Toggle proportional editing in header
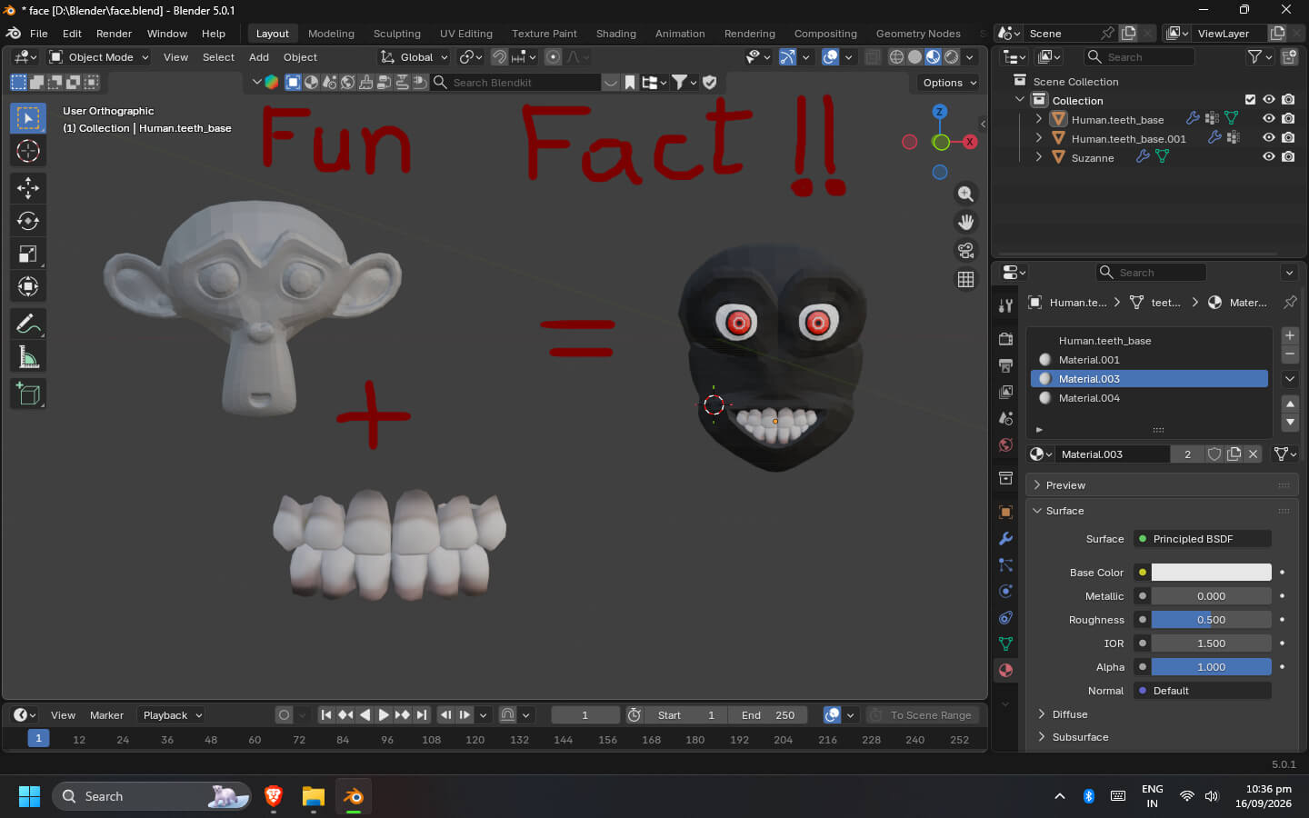This screenshot has height=818, width=1309. point(553,56)
